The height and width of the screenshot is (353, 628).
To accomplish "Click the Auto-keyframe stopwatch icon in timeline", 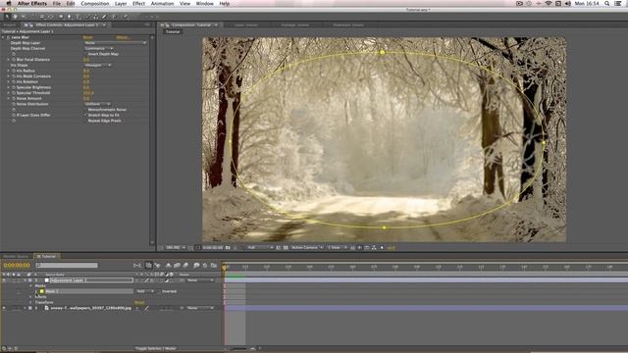I will (205, 265).
